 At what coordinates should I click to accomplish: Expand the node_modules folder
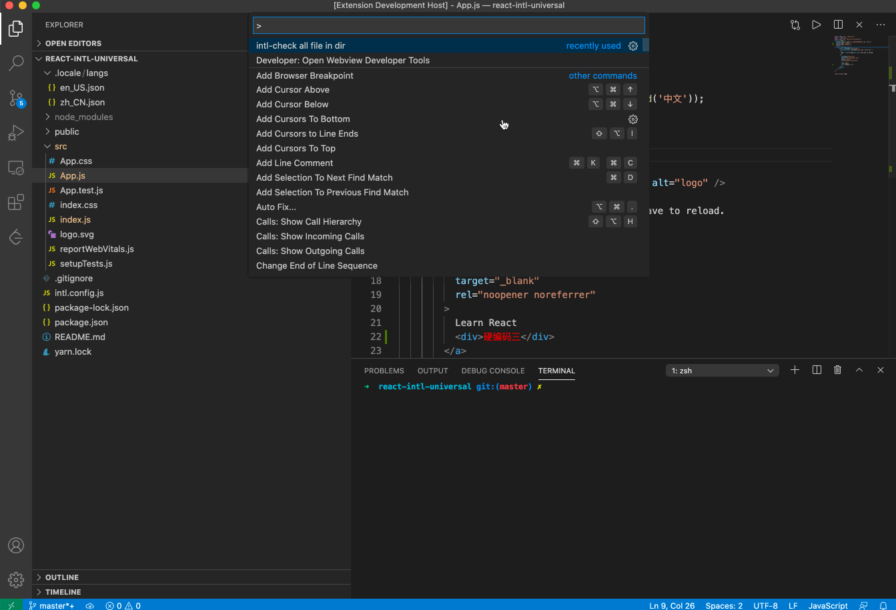click(x=83, y=117)
